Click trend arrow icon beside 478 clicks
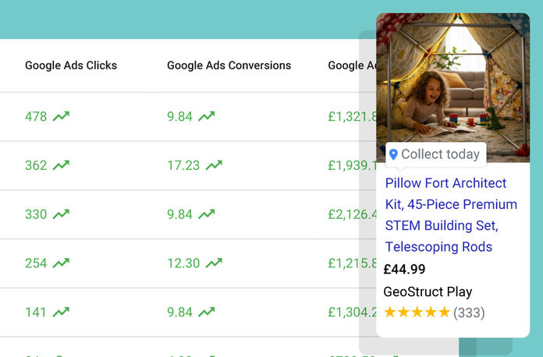The width and height of the screenshot is (543, 357). pyautogui.click(x=61, y=117)
